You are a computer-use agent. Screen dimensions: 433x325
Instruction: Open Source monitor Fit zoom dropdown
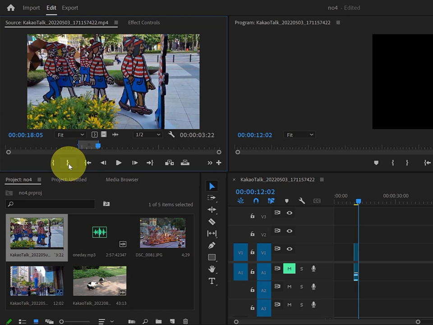70,135
